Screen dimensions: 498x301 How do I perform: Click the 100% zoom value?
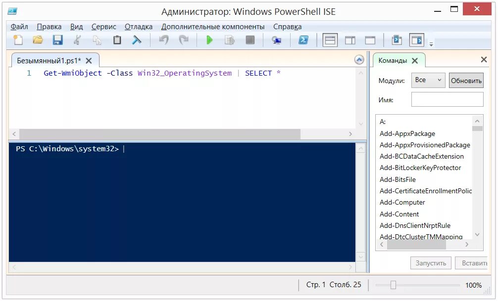473,285
